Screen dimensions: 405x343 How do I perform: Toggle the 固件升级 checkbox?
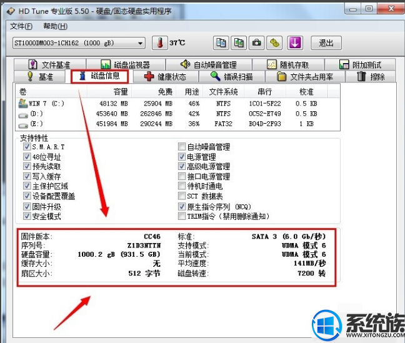tap(27, 206)
